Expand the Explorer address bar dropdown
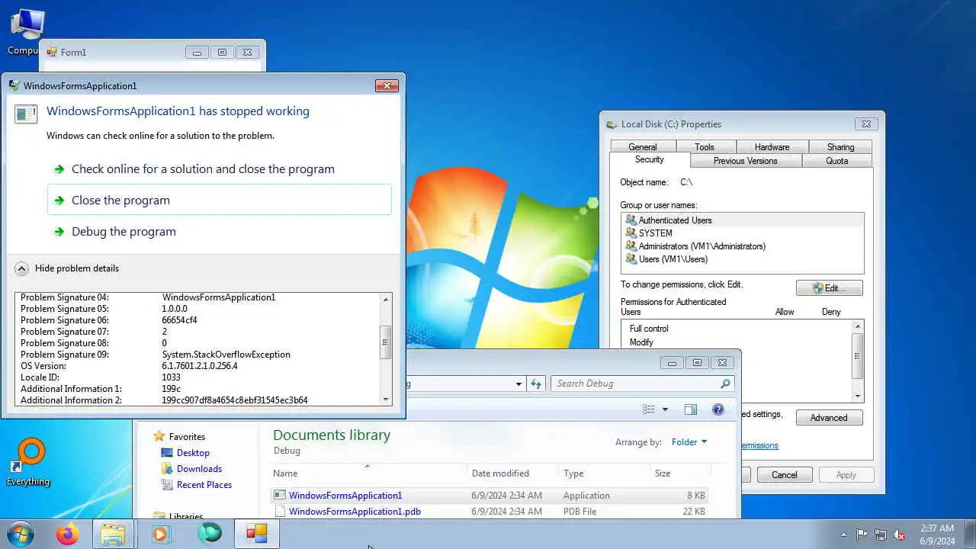Viewport: 976px width, 549px height. coord(518,384)
